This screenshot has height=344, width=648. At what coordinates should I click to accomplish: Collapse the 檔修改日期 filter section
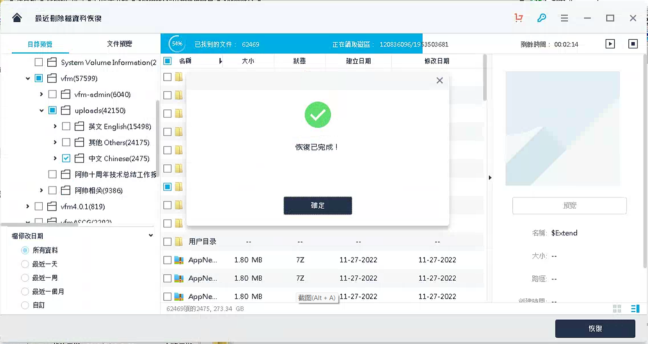point(151,235)
